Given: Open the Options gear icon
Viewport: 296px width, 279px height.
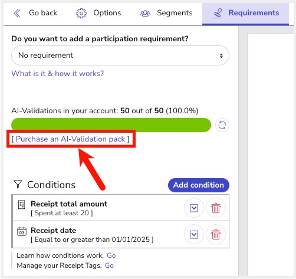Looking at the screenshot, I should pos(81,14).
